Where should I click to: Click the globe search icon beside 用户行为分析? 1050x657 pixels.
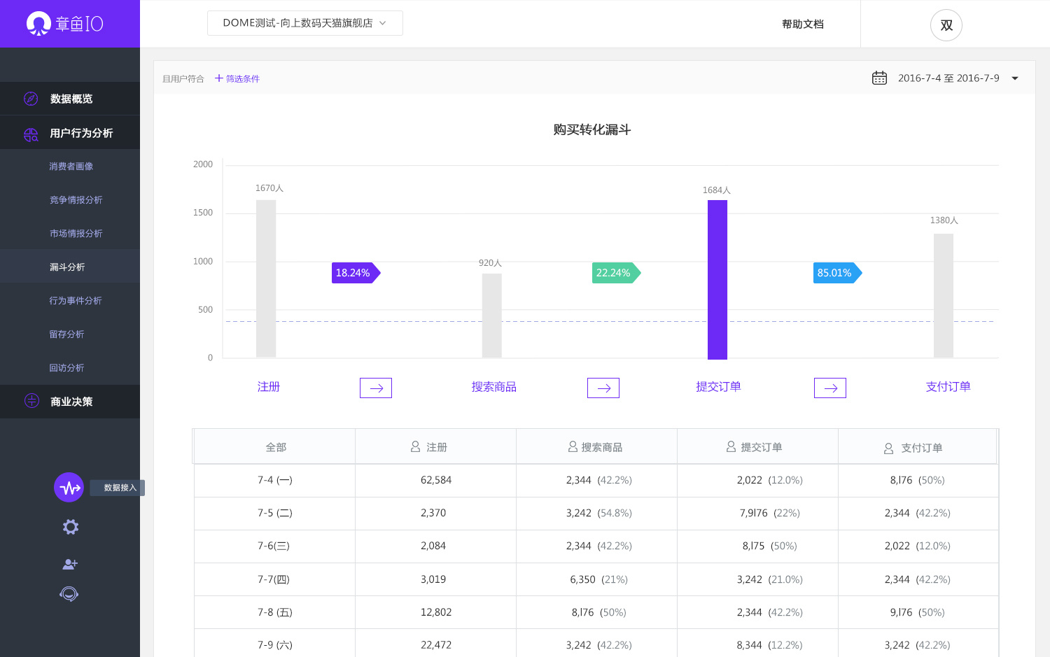point(31,134)
